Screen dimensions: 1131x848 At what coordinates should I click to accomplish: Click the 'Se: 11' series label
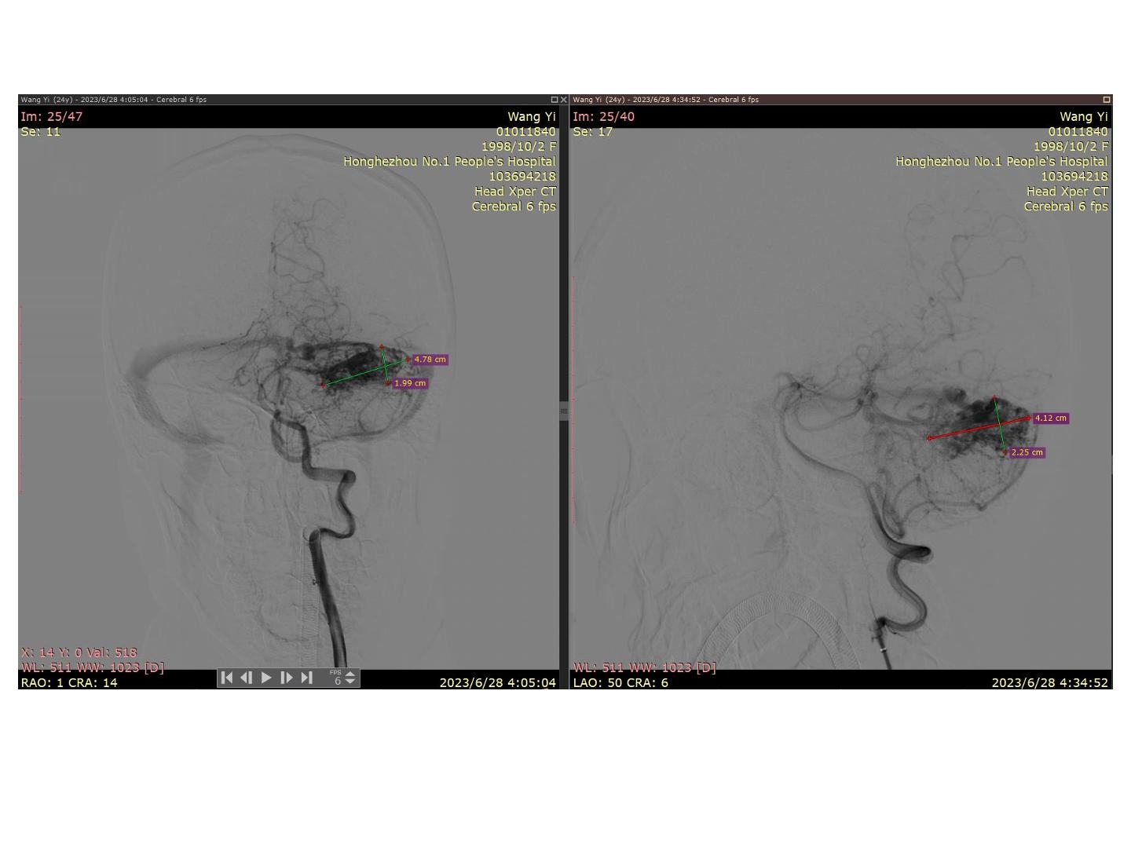pyautogui.click(x=41, y=131)
